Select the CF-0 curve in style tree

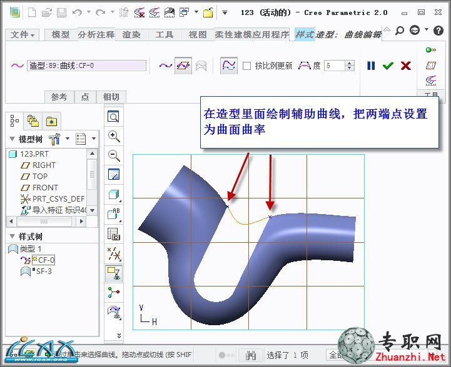click(38, 260)
